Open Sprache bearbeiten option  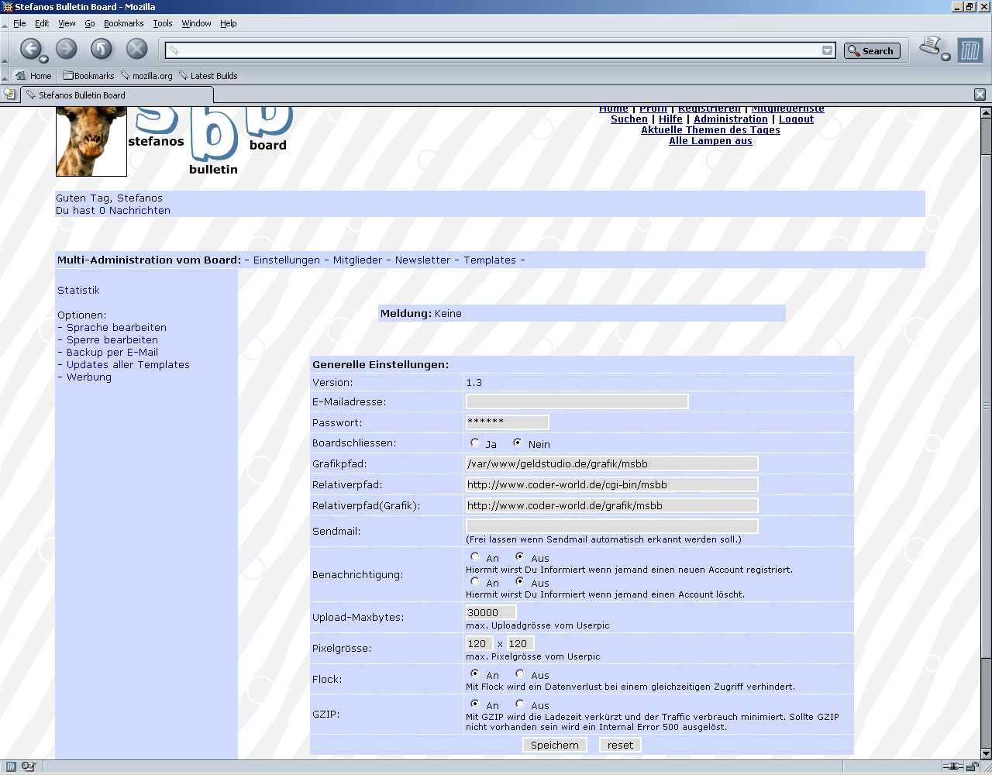[x=116, y=328]
